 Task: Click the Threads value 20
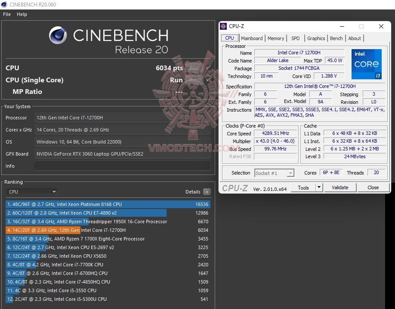coord(376,172)
